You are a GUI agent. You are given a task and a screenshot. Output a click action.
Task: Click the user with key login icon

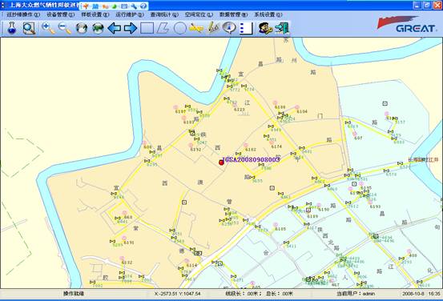click(x=265, y=28)
